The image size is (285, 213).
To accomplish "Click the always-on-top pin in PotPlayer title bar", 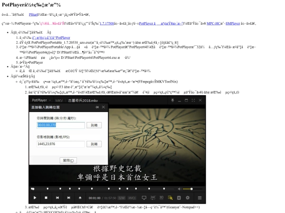I will coord(173,100).
